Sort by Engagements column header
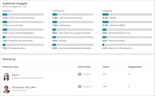Viewport: 155px width, 96px height. coord(135,67)
